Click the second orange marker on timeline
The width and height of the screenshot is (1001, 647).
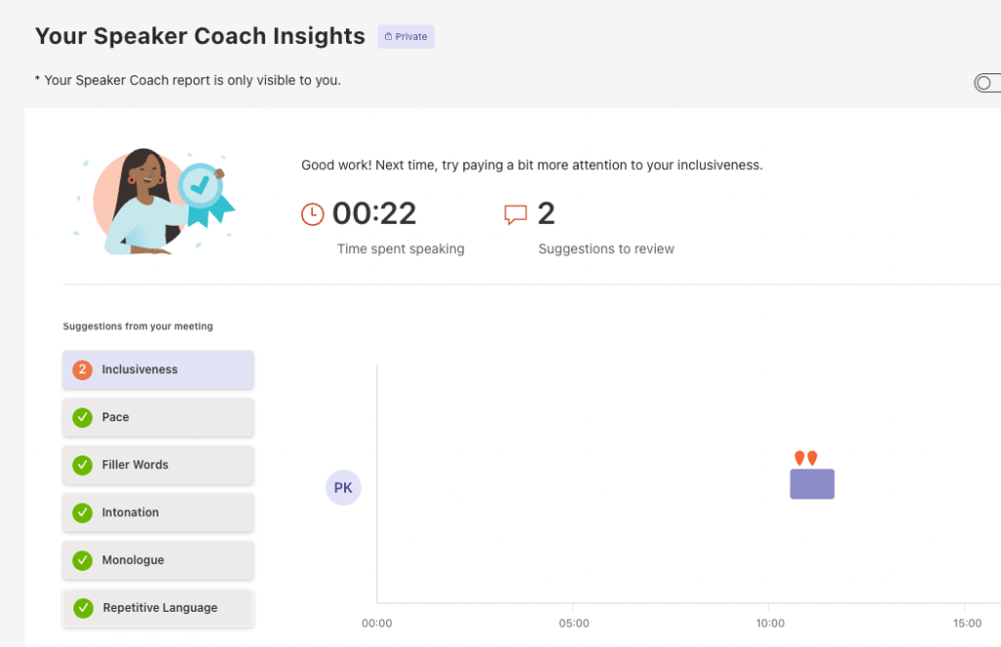(x=811, y=457)
